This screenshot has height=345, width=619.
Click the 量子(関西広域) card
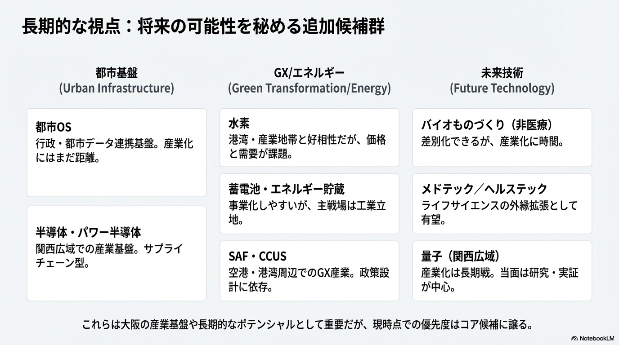coord(502,271)
